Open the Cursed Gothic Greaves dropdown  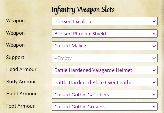point(105,106)
